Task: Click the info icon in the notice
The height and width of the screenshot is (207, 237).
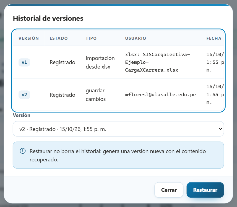Action: [23, 151]
